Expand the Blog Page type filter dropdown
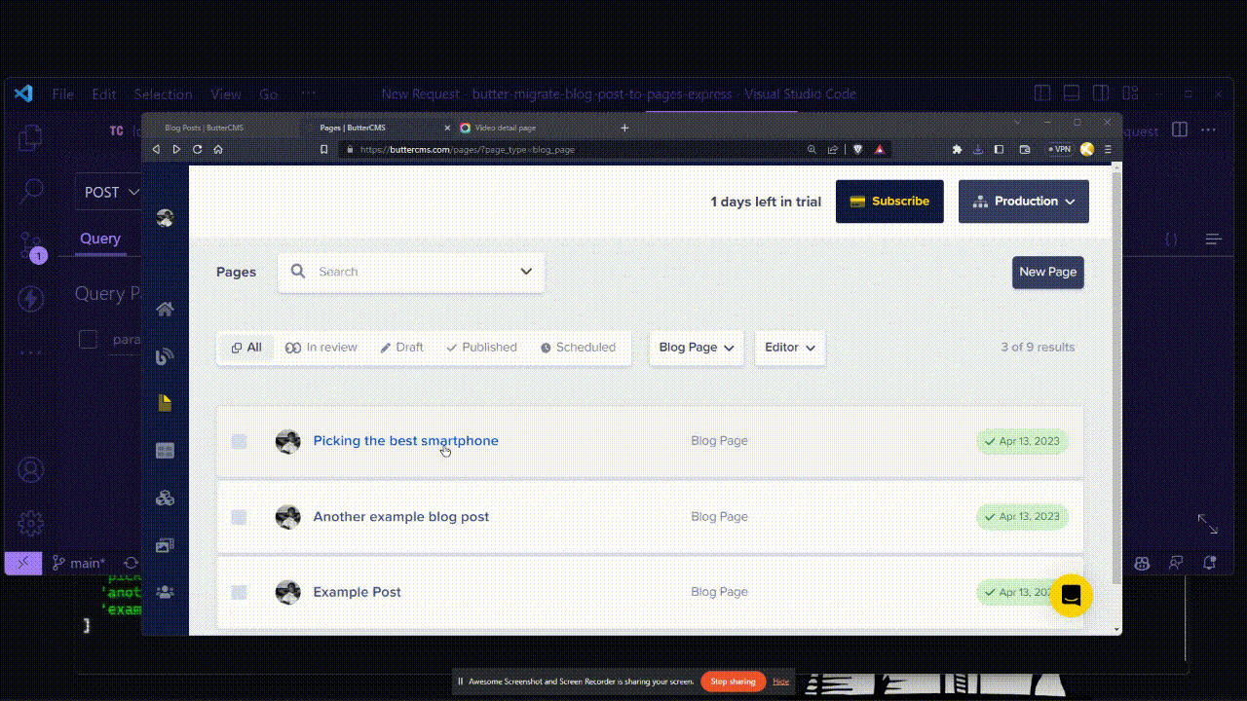The height and width of the screenshot is (701, 1247). coord(696,348)
